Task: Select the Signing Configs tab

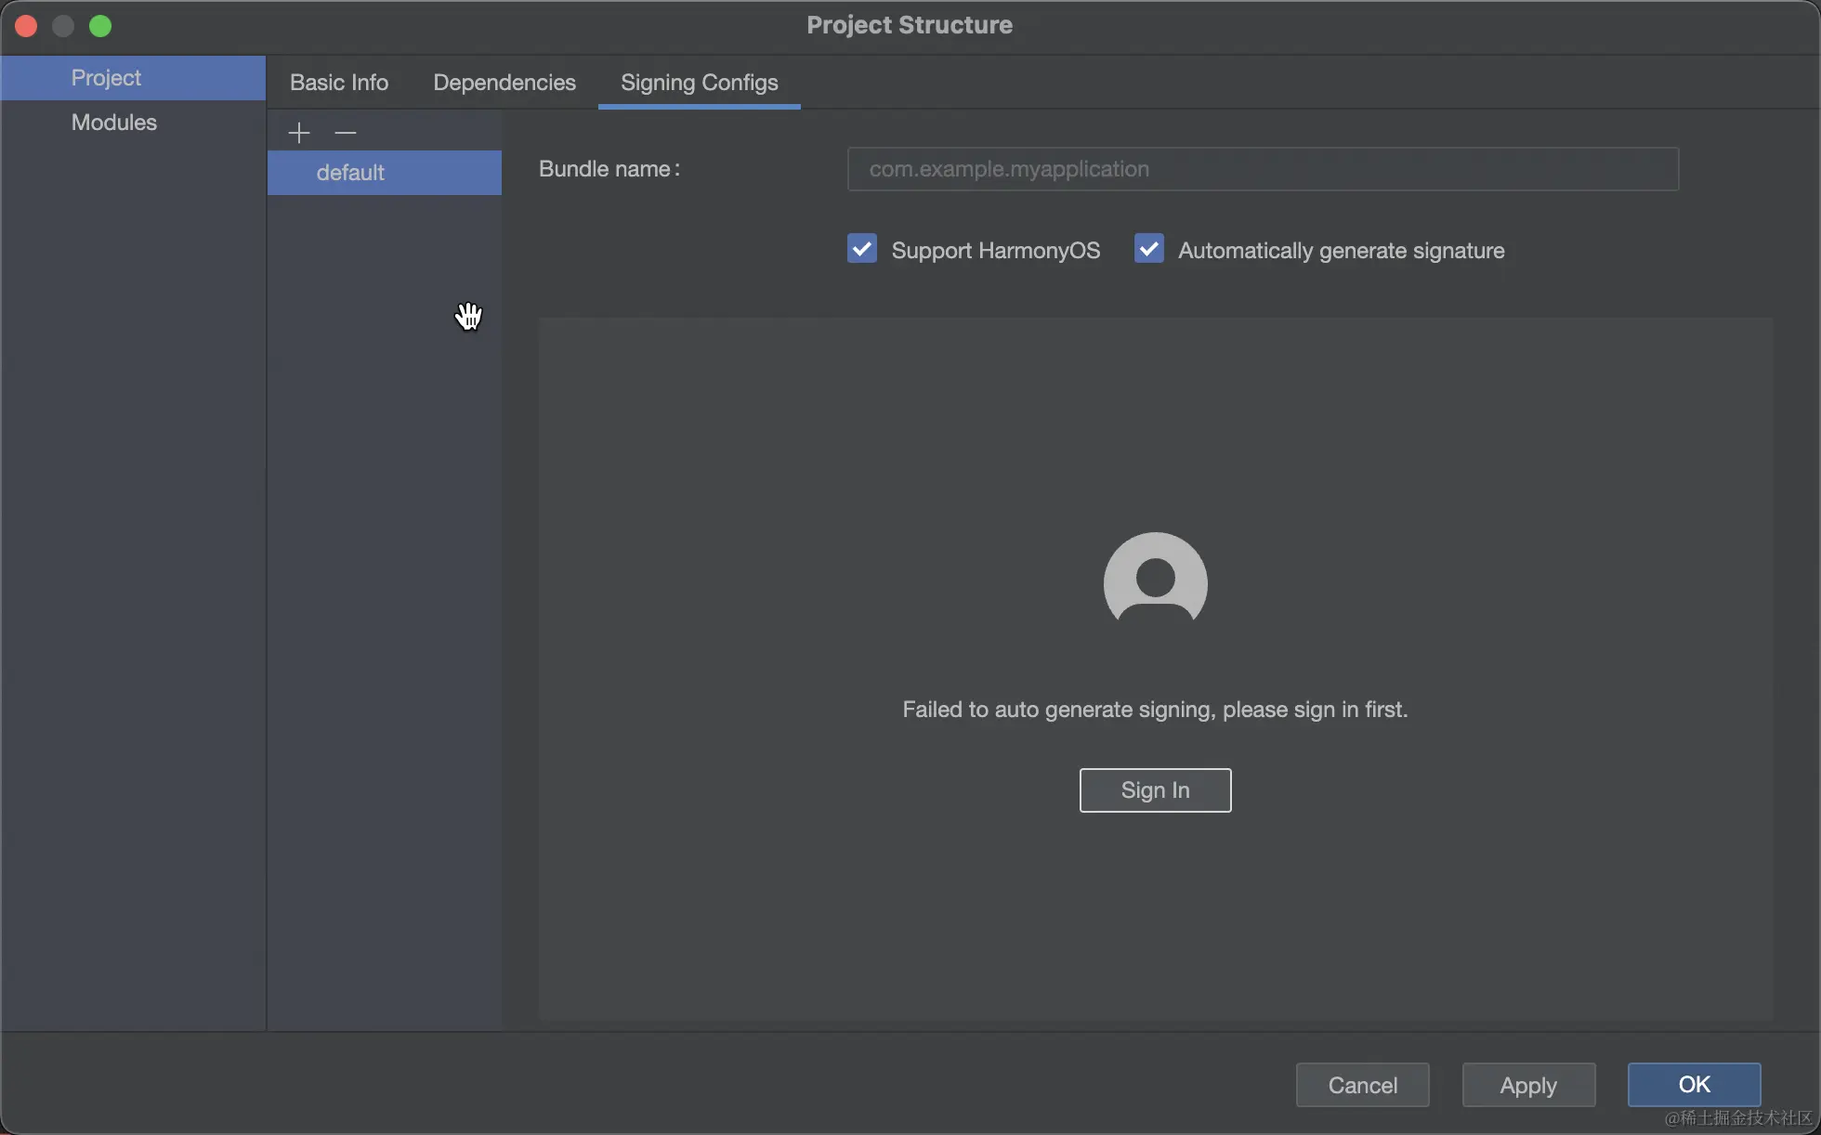Action: coord(699,83)
